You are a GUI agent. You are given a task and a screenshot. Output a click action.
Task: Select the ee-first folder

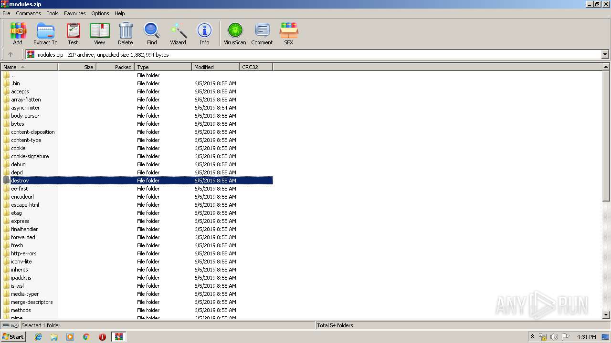(137, 189)
